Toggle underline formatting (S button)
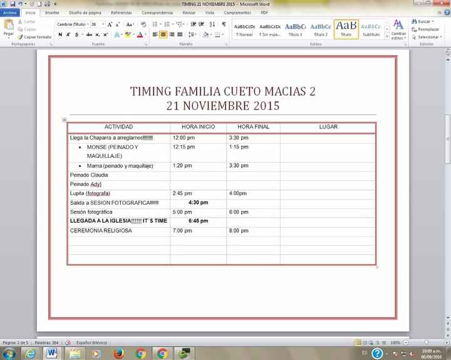Viewport: 451px width, 360px height. [76, 34]
